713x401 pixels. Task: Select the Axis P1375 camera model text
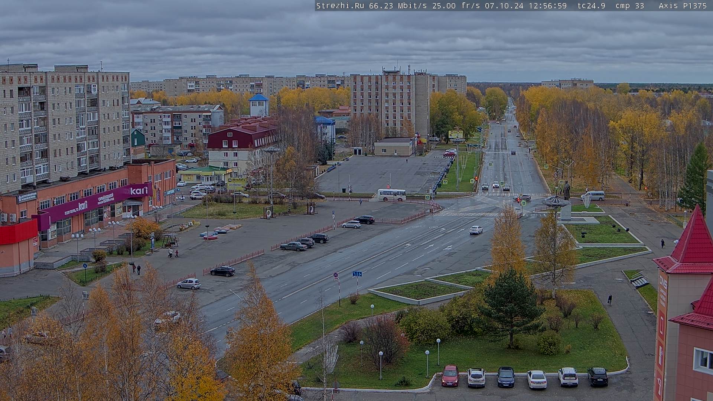point(683,6)
